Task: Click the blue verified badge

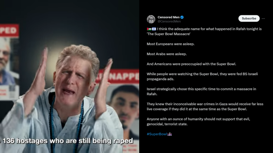Action: tap(182, 17)
